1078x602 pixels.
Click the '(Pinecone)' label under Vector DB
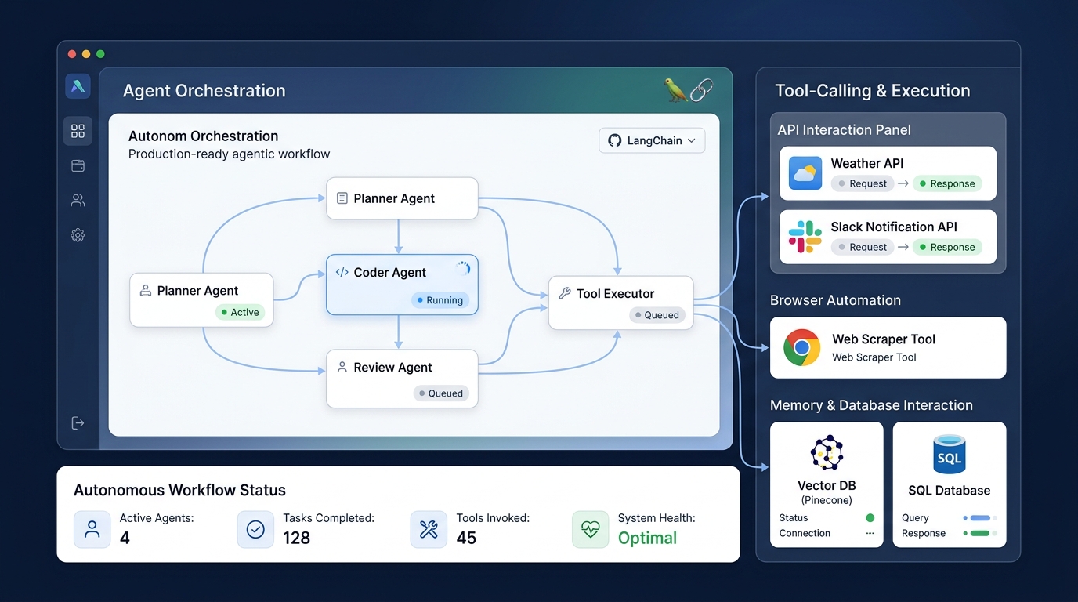click(x=827, y=500)
